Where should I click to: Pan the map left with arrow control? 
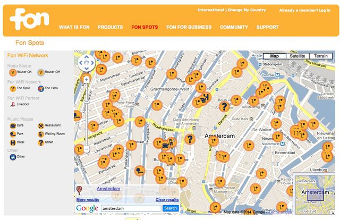point(81,63)
